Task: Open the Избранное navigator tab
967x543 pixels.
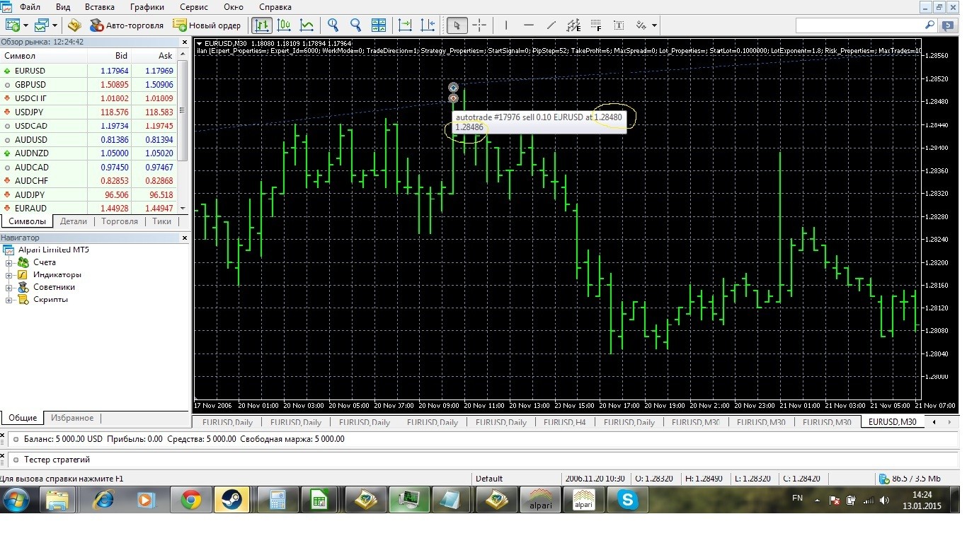Action: click(72, 418)
